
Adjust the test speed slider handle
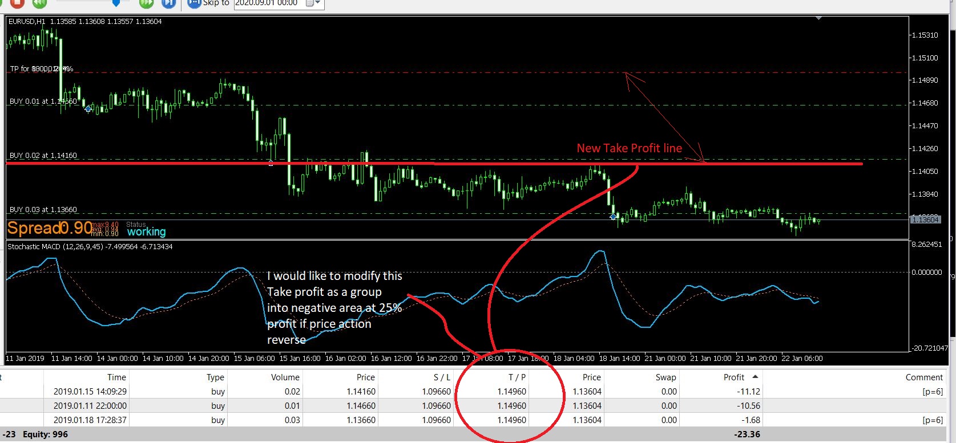[116, 3]
